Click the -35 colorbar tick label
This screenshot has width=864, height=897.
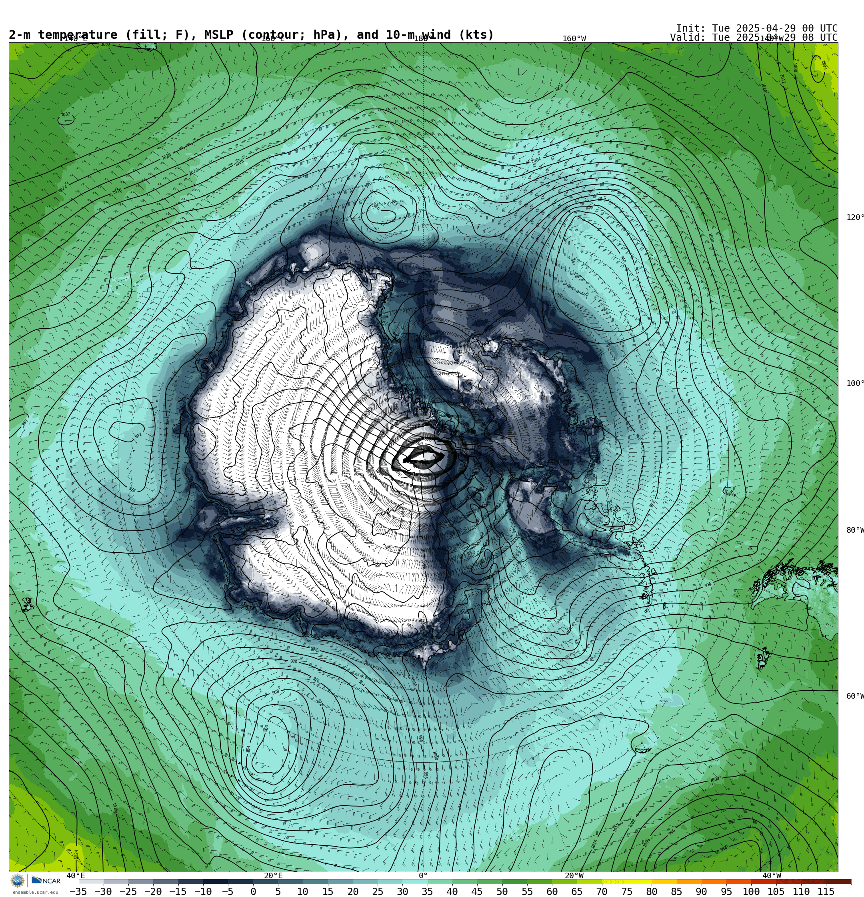[78, 891]
